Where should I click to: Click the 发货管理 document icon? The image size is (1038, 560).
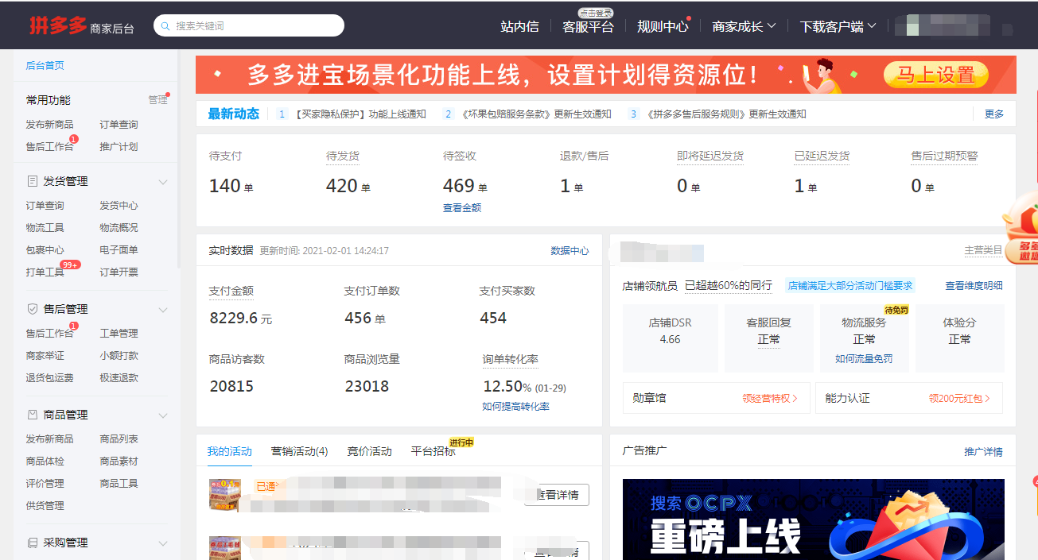(33, 181)
